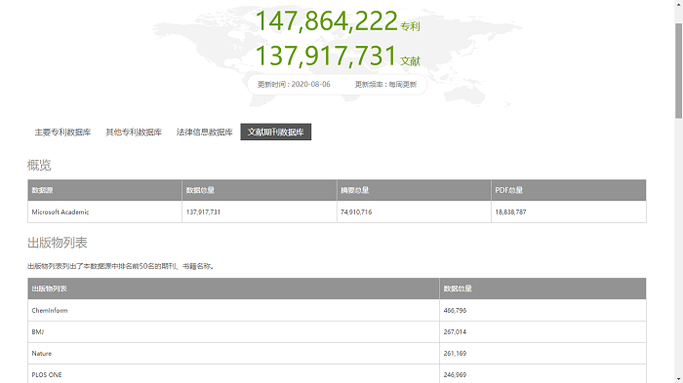This screenshot has height=383, width=683.
Task: Open the 主要专利数据库 tab
Action: [x=62, y=132]
